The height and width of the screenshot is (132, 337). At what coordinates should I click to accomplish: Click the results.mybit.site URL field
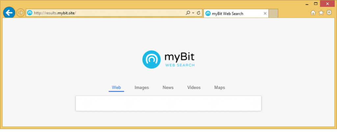(105, 13)
